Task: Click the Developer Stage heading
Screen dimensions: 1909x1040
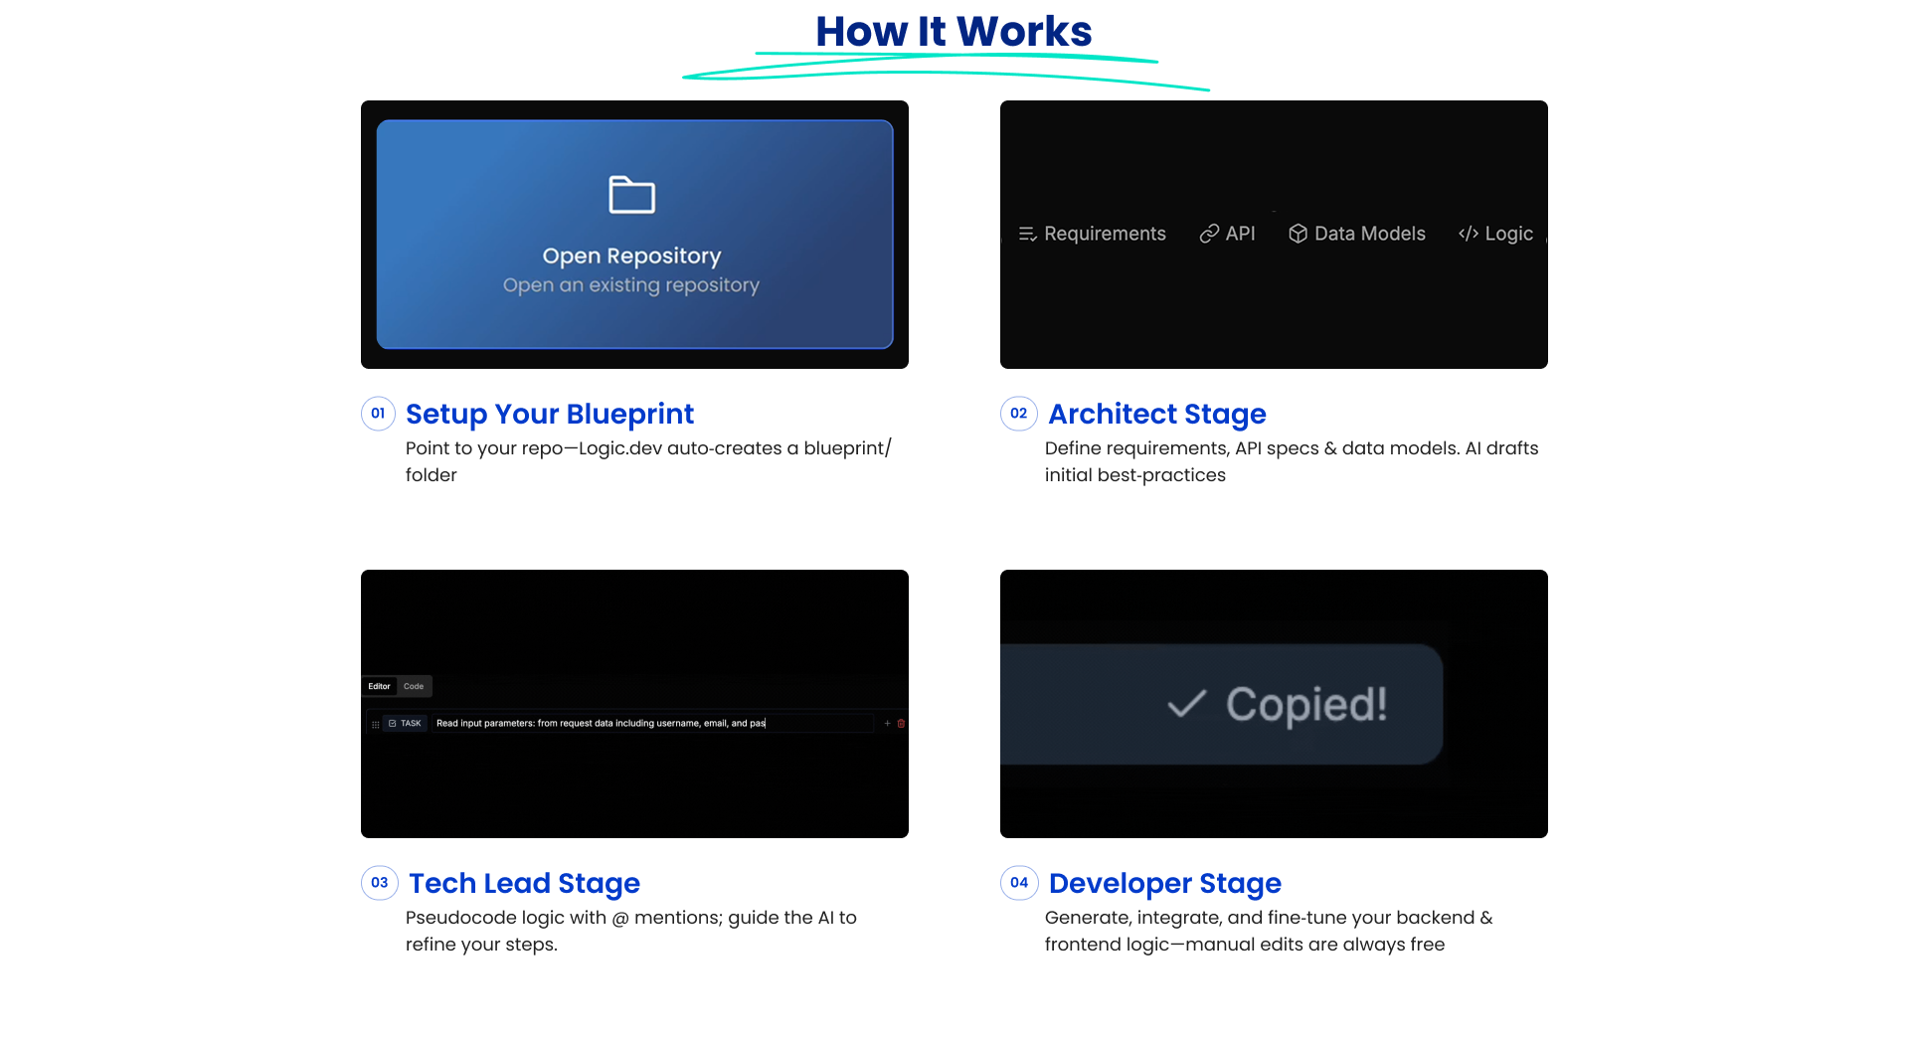Action: (x=1164, y=883)
